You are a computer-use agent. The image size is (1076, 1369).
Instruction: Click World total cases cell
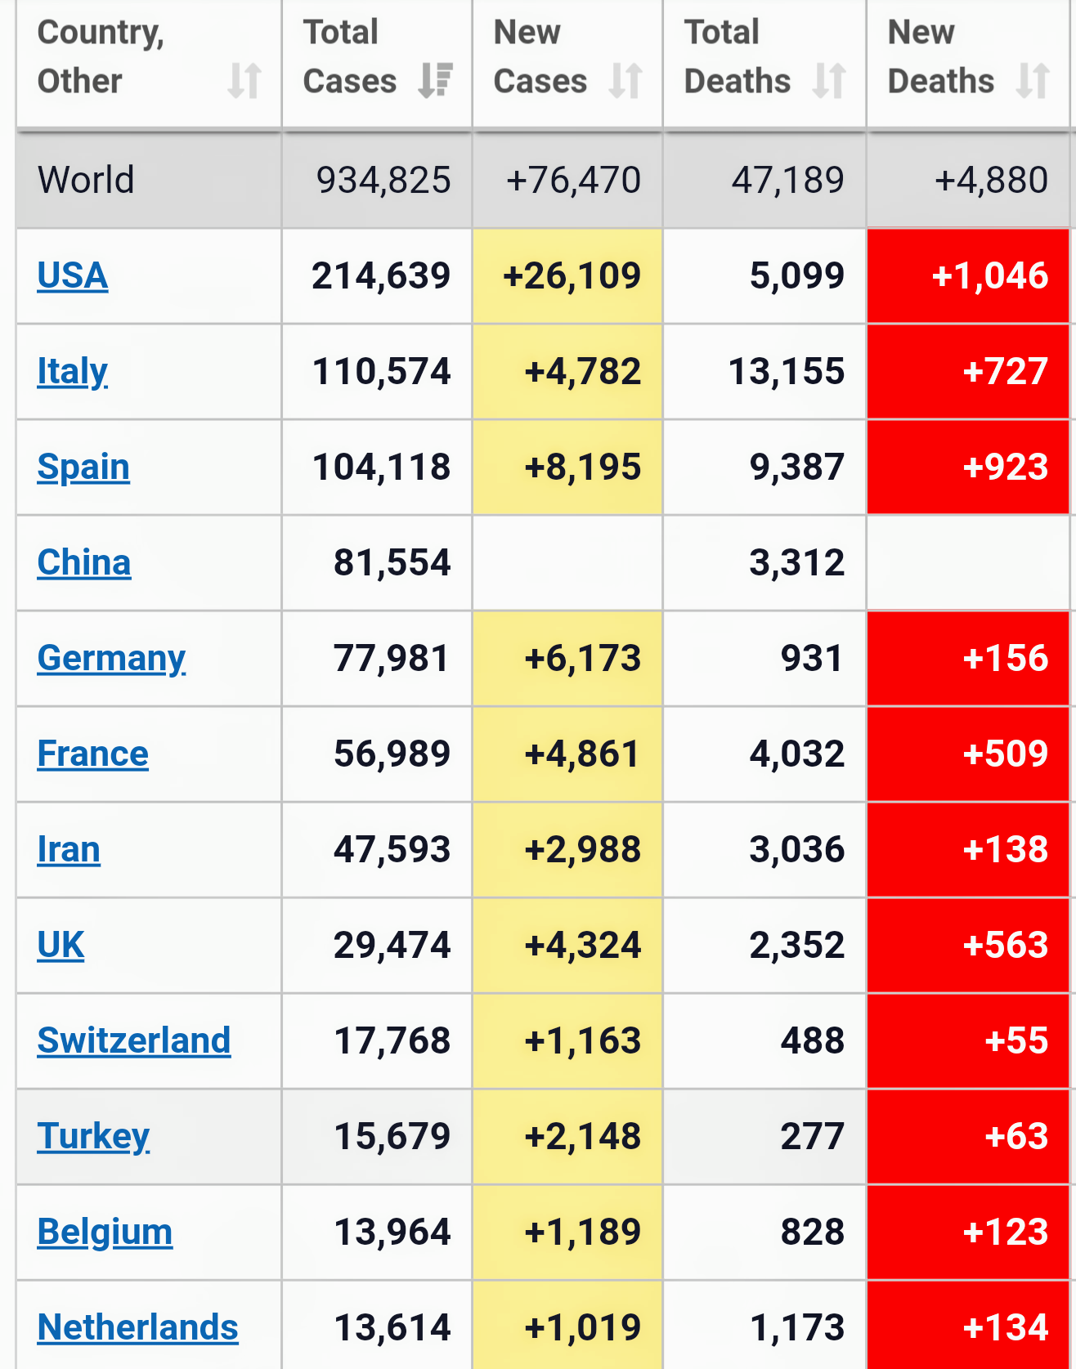pyautogui.click(x=383, y=180)
